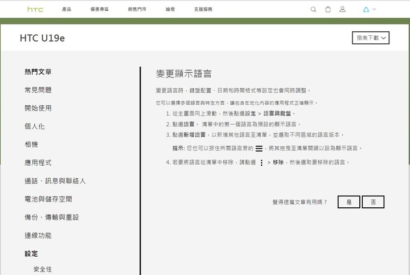410x275 pixels.
Task: Click the 移除 bold text in step 4
Action: pyautogui.click(x=278, y=162)
